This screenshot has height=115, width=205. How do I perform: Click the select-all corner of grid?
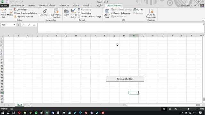point(2,36)
